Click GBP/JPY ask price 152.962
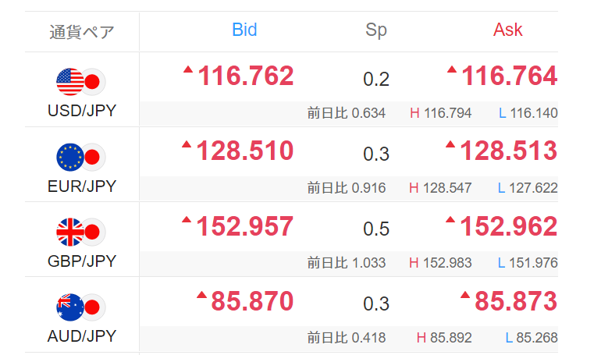594x355 pixels. pos(508,226)
